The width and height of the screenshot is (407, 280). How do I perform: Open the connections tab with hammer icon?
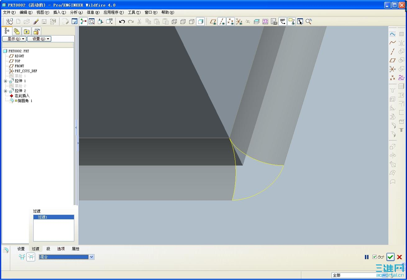click(36, 31)
